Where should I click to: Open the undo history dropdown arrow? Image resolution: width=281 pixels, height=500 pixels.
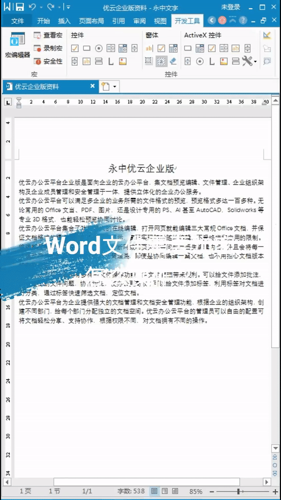coord(41,7)
